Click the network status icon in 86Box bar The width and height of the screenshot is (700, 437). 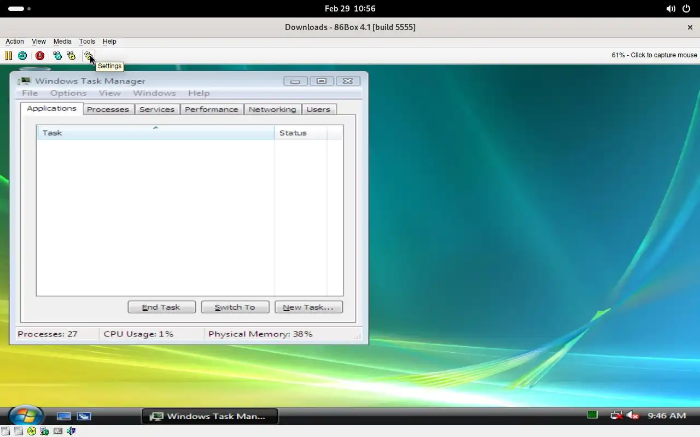pos(45,431)
